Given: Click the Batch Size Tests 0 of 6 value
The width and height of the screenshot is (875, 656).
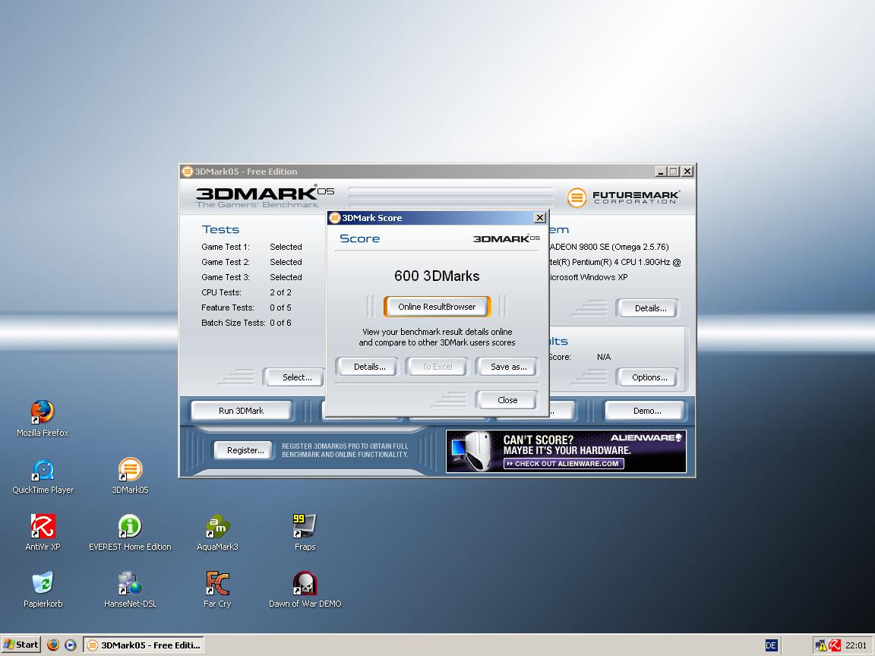Looking at the screenshot, I should tap(281, 323).
